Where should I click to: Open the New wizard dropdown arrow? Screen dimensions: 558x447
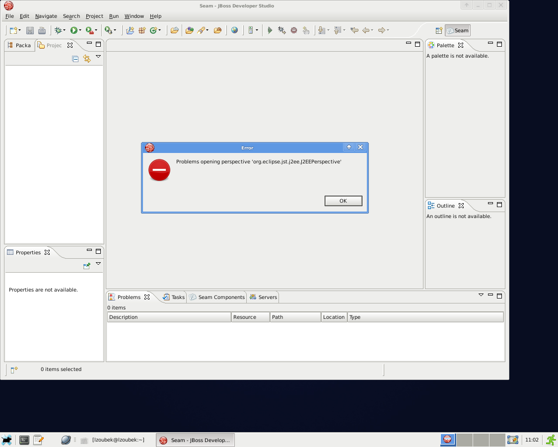pyautogui.click(x=19, y=31)
